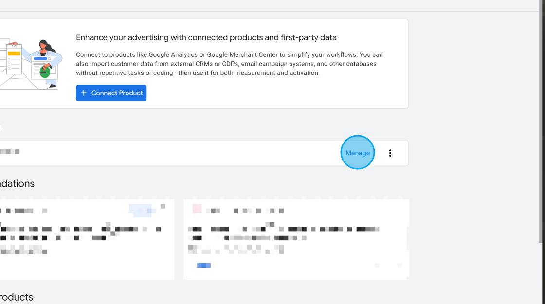Click the Connect Product button

(x=111, y=93)
